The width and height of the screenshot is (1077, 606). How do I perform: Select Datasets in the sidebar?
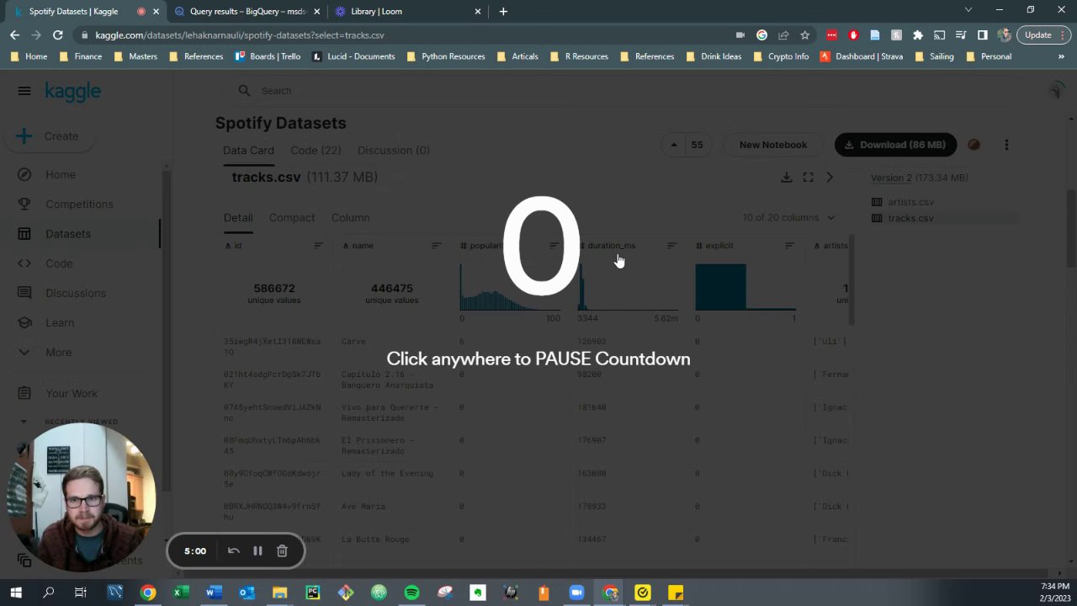pos(67,234)
